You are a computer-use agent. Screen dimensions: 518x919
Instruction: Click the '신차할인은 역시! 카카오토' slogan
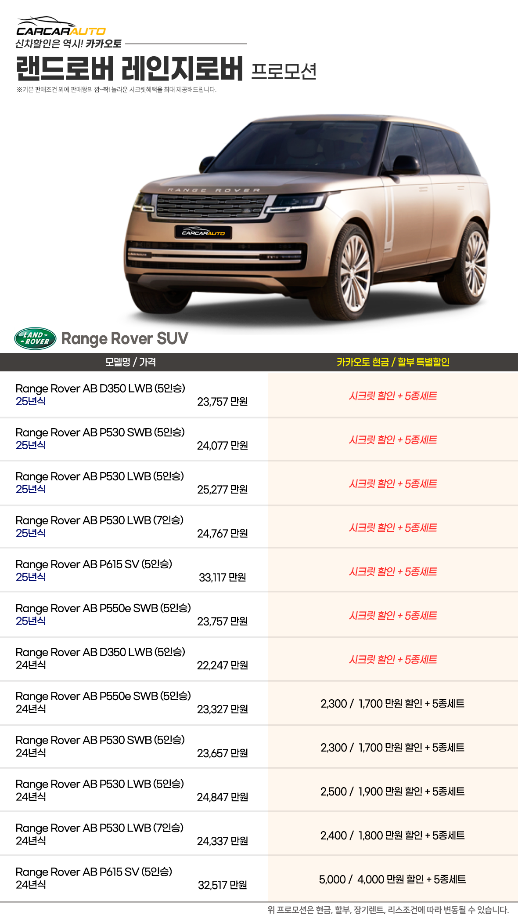68,44
